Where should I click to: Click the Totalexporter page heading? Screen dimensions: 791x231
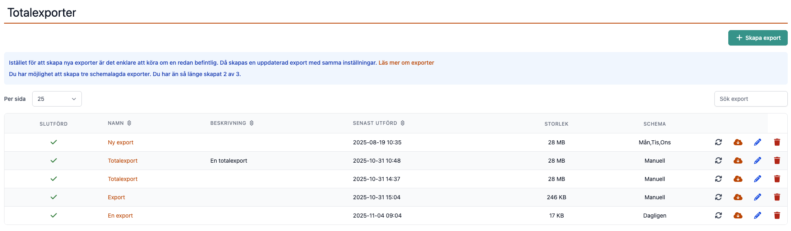pos(42,13)
